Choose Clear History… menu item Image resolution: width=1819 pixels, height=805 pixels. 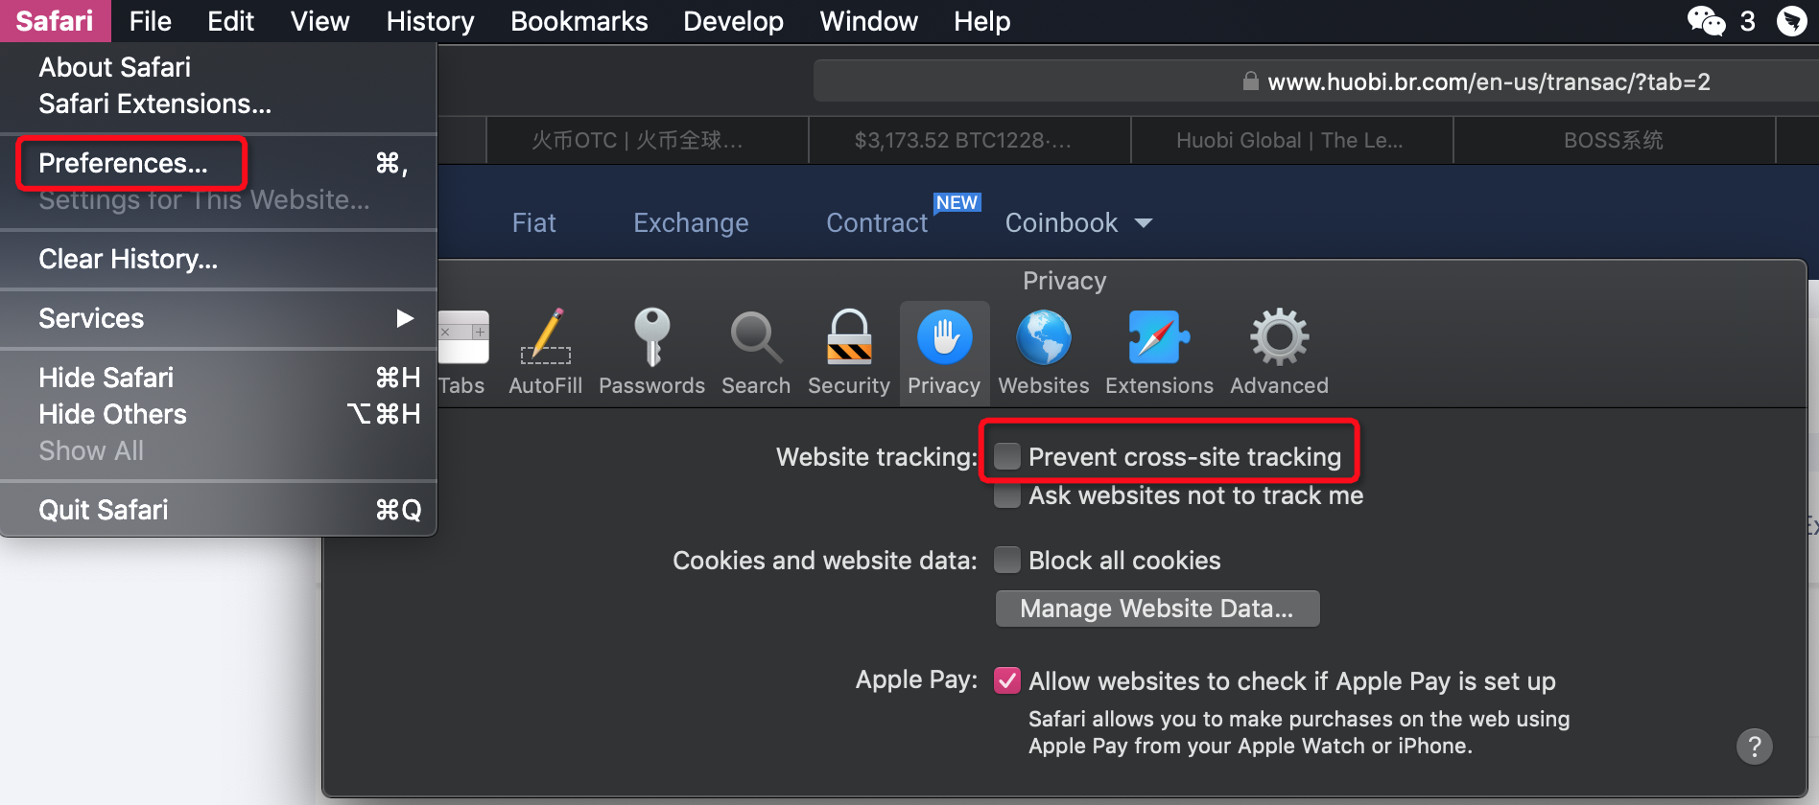(x=219, y=259)
